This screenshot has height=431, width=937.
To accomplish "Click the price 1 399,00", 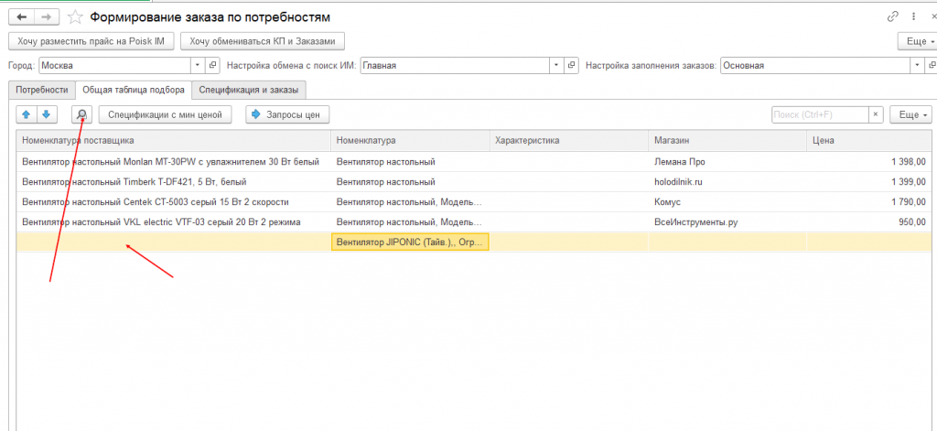I will coord(869,182).
